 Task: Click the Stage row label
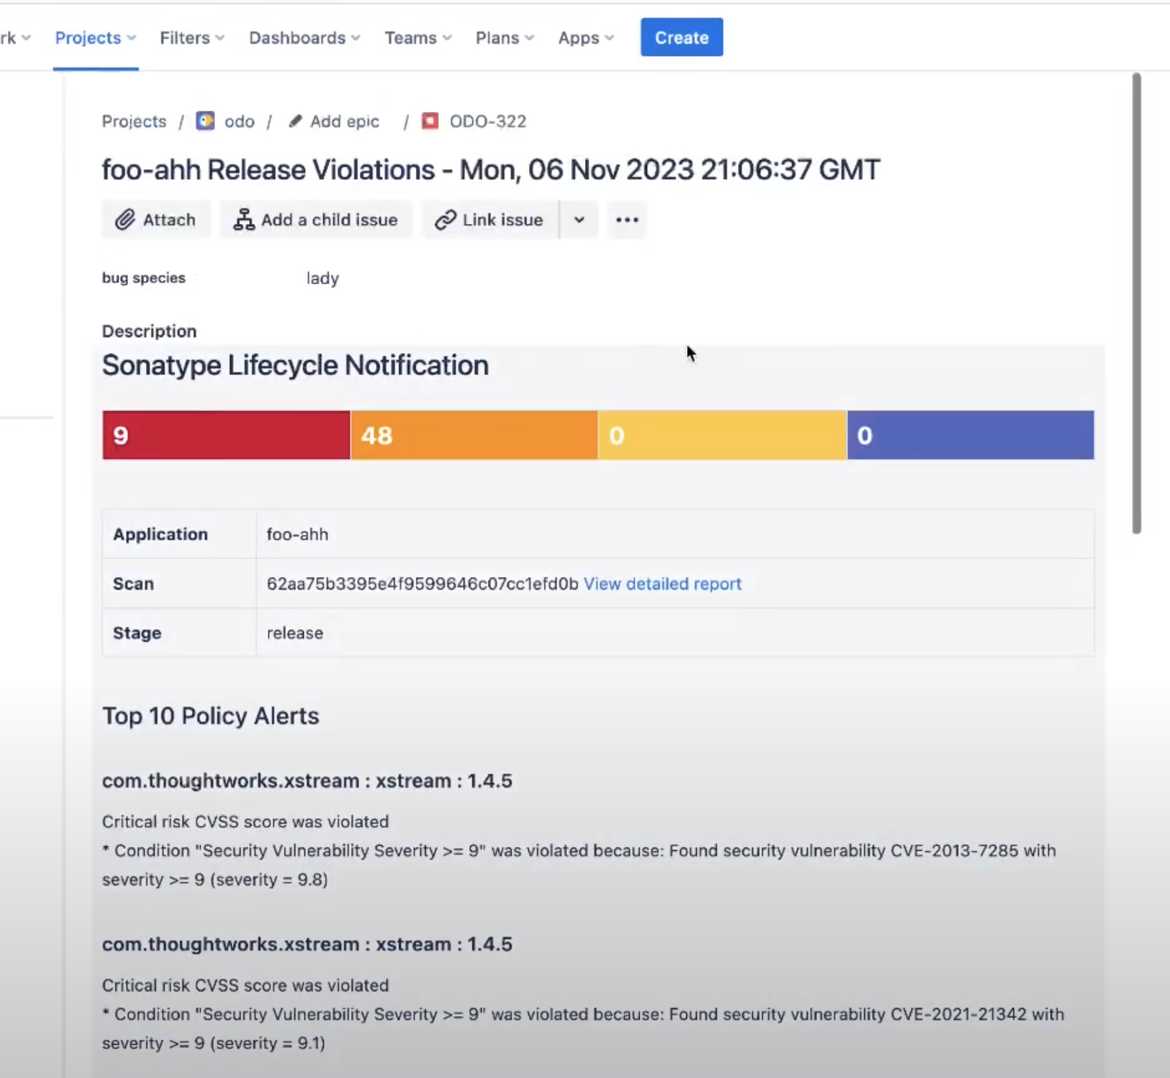click(x=137, y=633)
